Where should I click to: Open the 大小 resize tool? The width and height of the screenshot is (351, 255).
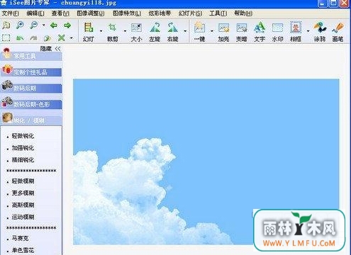pos(136,32)
